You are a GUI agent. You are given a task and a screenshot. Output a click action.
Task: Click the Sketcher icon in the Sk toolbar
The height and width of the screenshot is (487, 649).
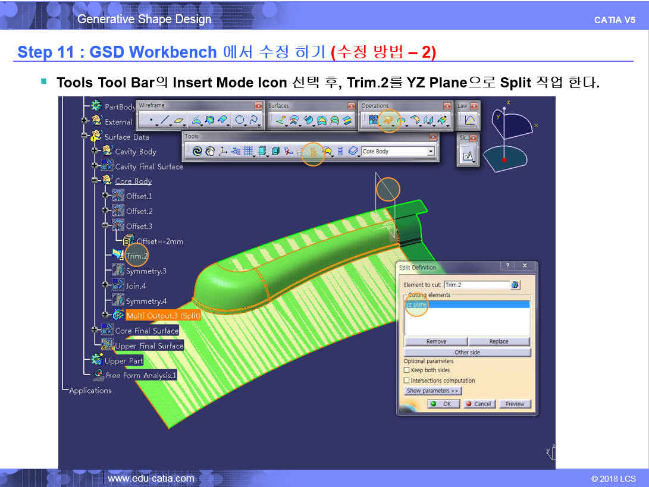click(x=468, y=156)
